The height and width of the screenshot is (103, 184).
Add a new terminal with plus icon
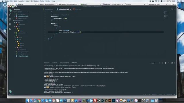coord(163,63)
